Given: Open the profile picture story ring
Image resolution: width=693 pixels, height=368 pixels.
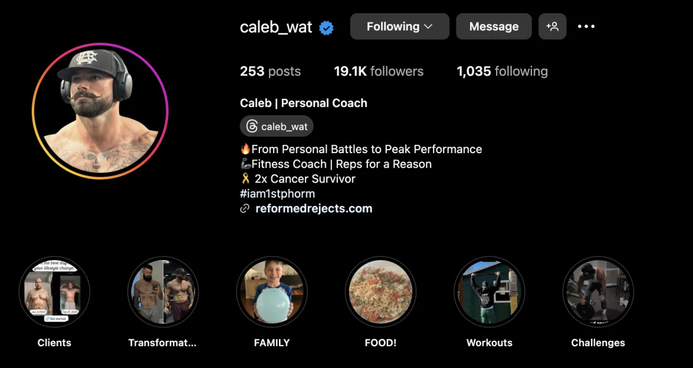Looking at the screenshot, I should tap(100, 111).
